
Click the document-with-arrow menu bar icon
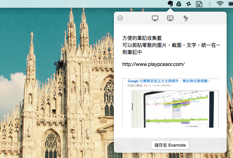(x=199, y=4)
